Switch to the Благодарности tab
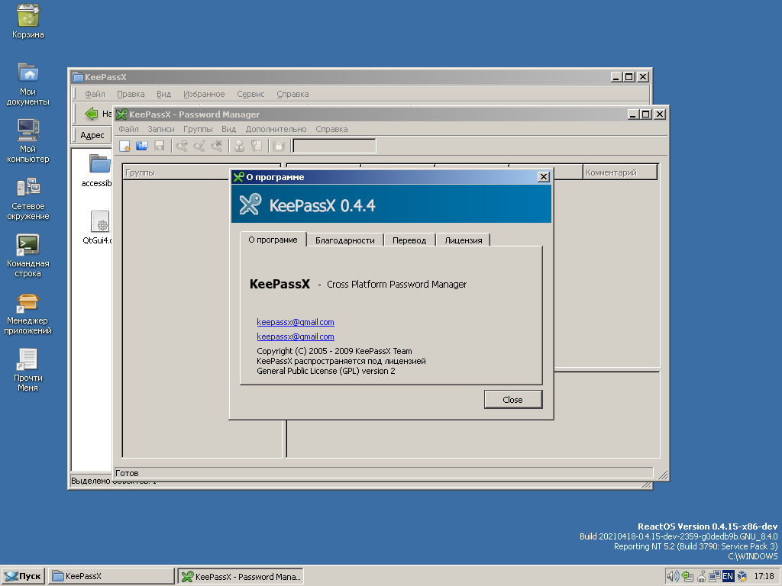Image resolution: width=782 pixels, height=586 pixels. [344, 240]
